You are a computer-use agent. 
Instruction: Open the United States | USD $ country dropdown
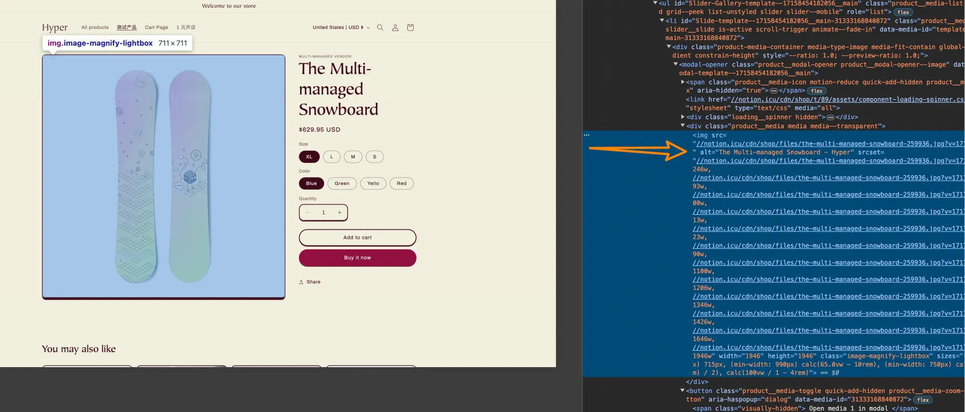[x=341, y=27]
